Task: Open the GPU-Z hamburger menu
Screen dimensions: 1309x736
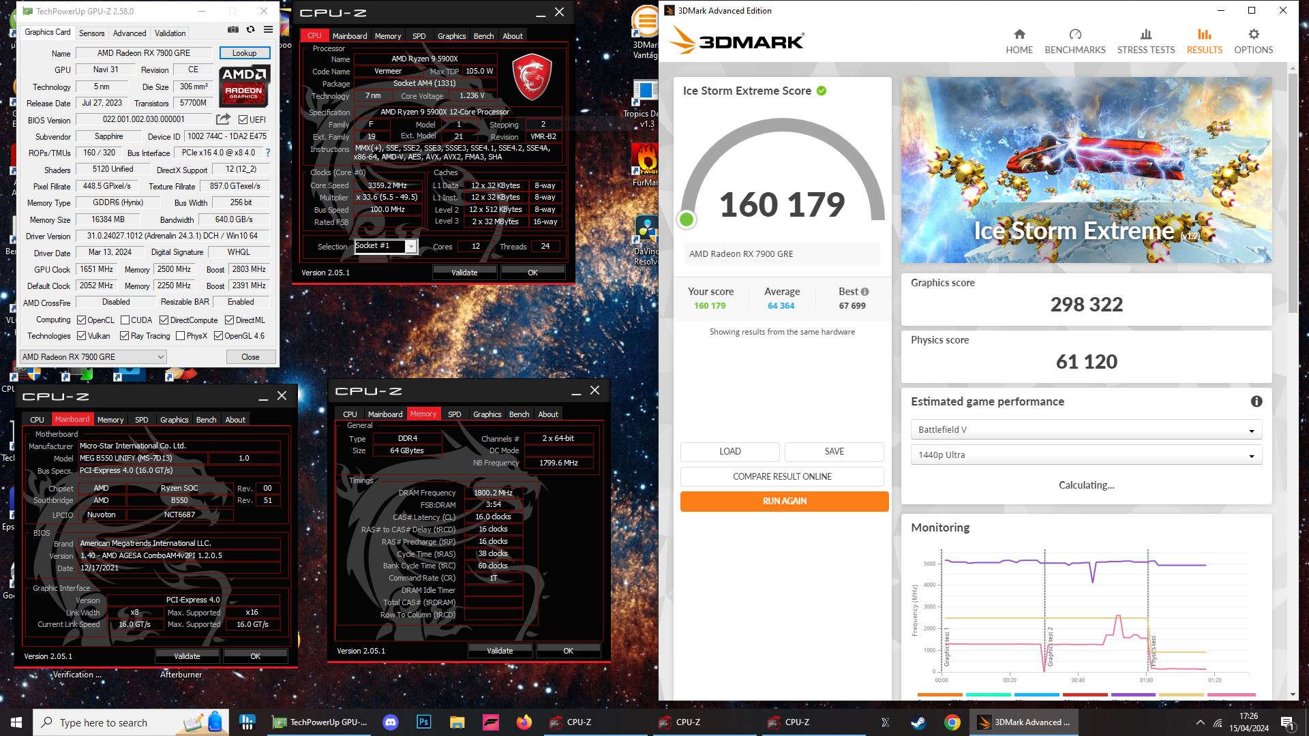Action: click(269, 30)
